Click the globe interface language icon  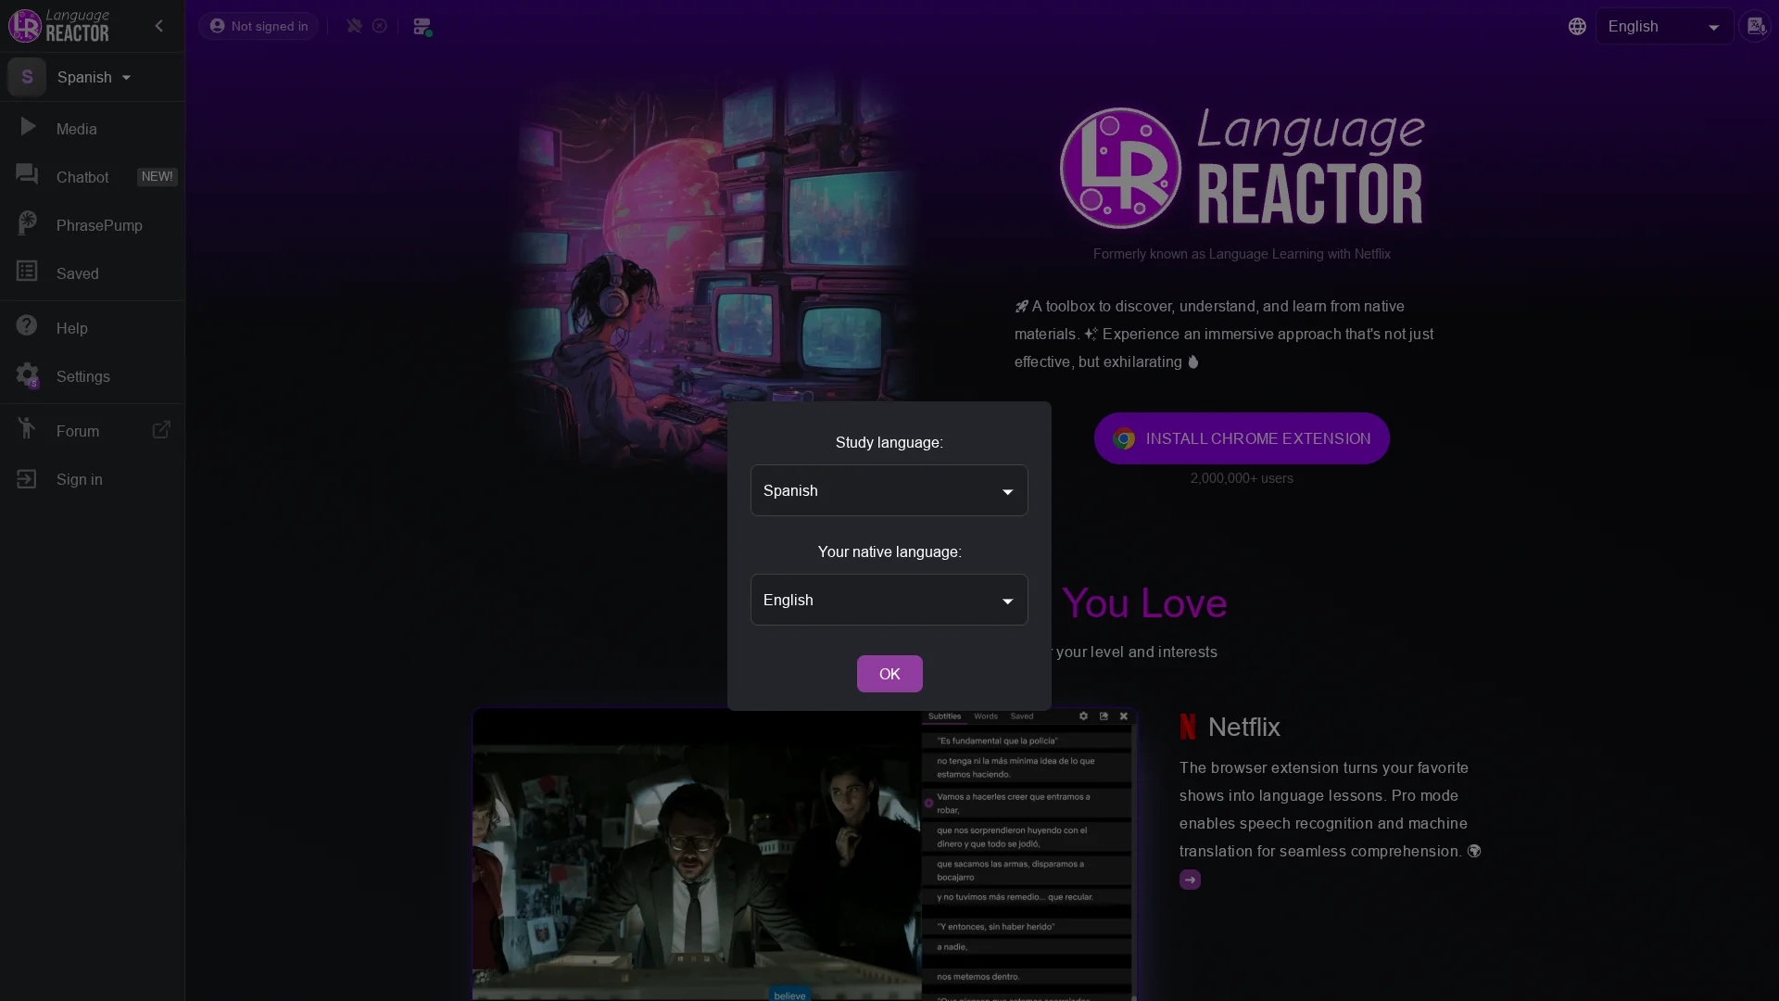pyautogui.click(x=1577, y=27)
